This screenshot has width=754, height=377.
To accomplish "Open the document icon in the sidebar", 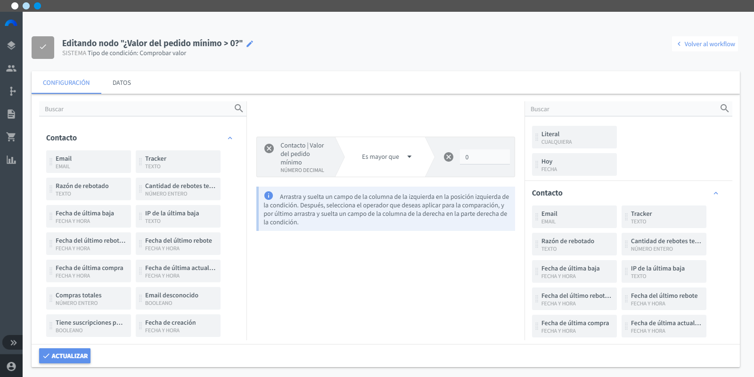I will tap(11, 114).
